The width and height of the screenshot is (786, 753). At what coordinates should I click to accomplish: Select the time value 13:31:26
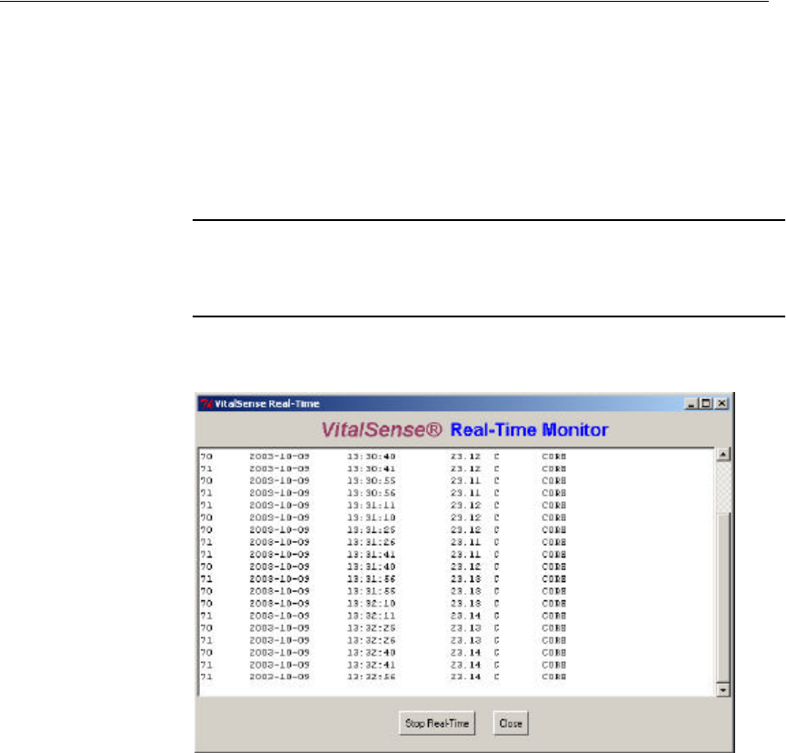(371, 542)
